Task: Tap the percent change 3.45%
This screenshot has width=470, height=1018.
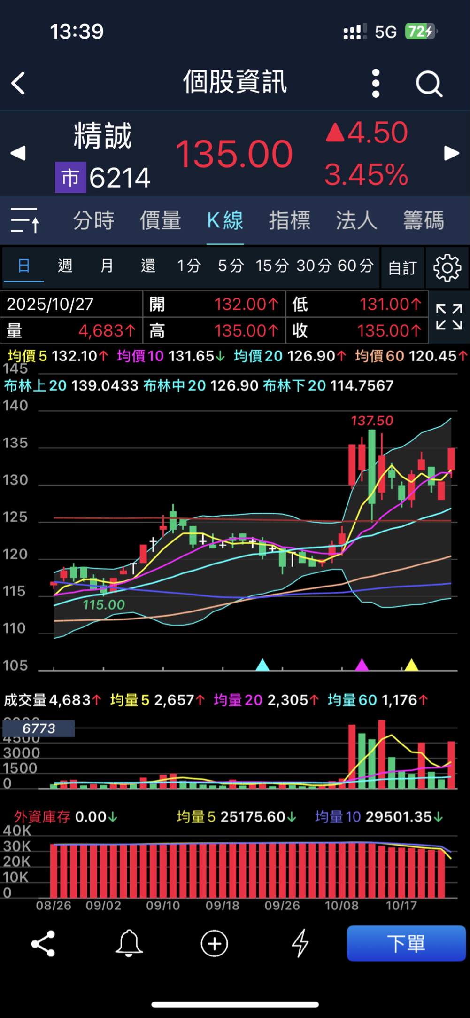Action: click(x=366, y=175)
